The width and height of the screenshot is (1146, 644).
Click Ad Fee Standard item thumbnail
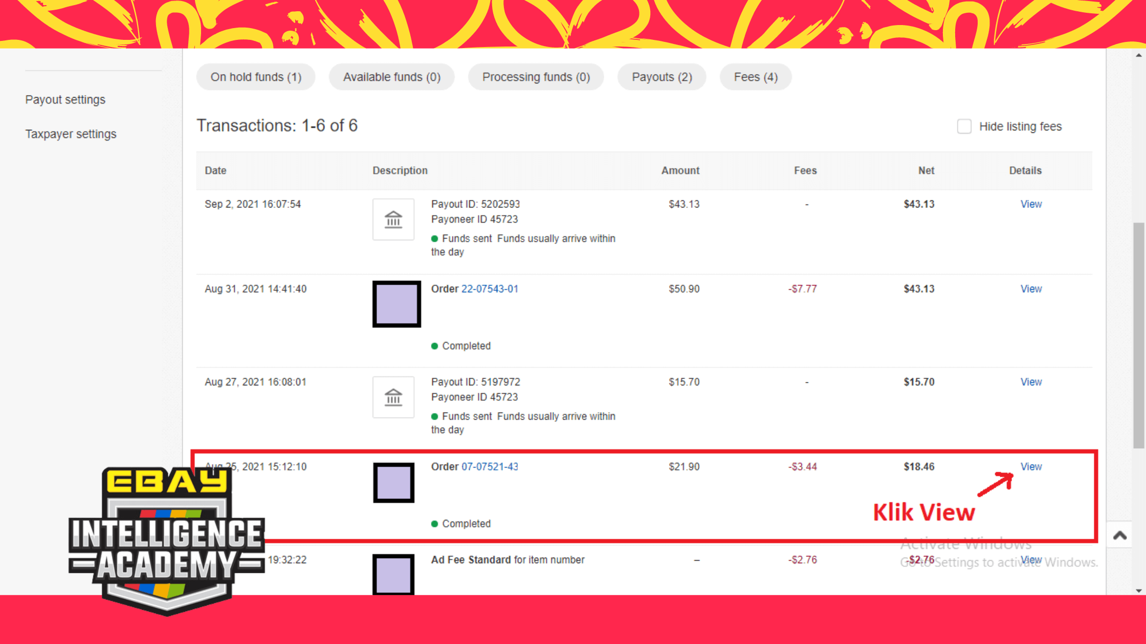(x=393, y=574)
